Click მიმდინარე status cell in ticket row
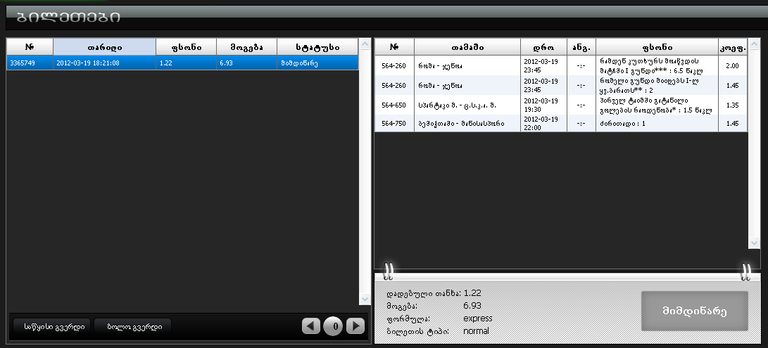Screen dimensions: 768x348 (x=317, y=63)
